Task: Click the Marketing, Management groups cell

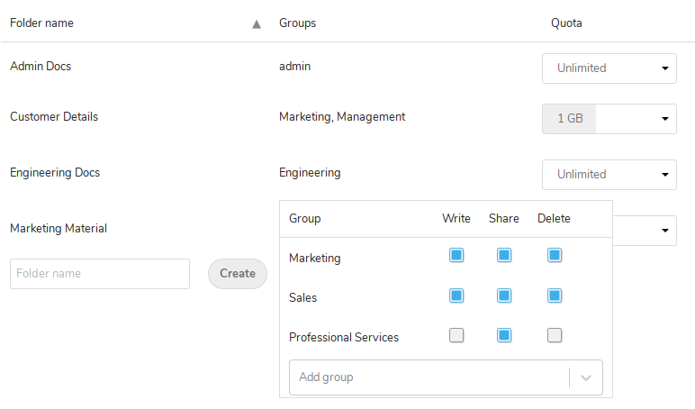Action: point(342,117)
